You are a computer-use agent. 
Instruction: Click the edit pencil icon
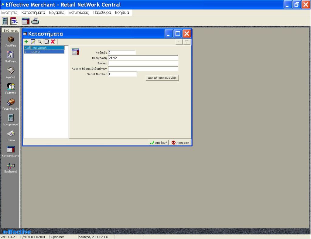pyautogui.click(x=33, y=42)
